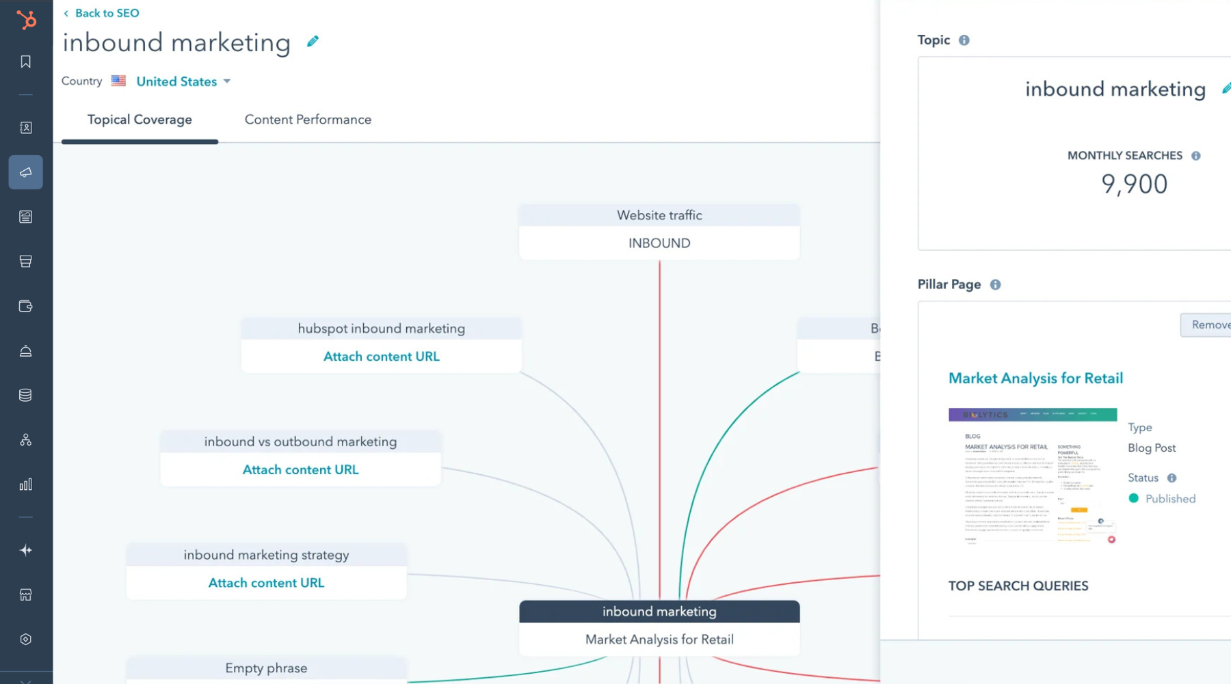Attach content URL for hubspot inbound marketing
The image size is (1231, 684).
[x=381, y=357]
